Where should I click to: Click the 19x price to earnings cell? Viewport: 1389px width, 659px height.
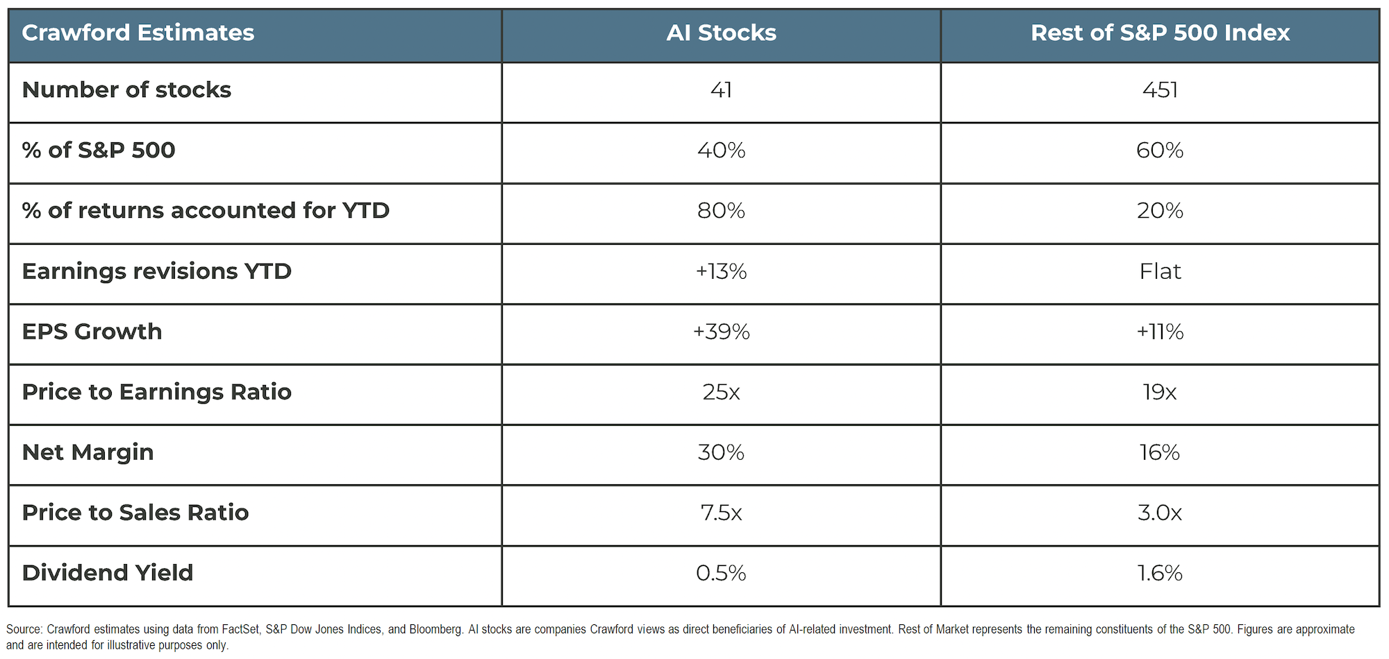(1160, 395)
